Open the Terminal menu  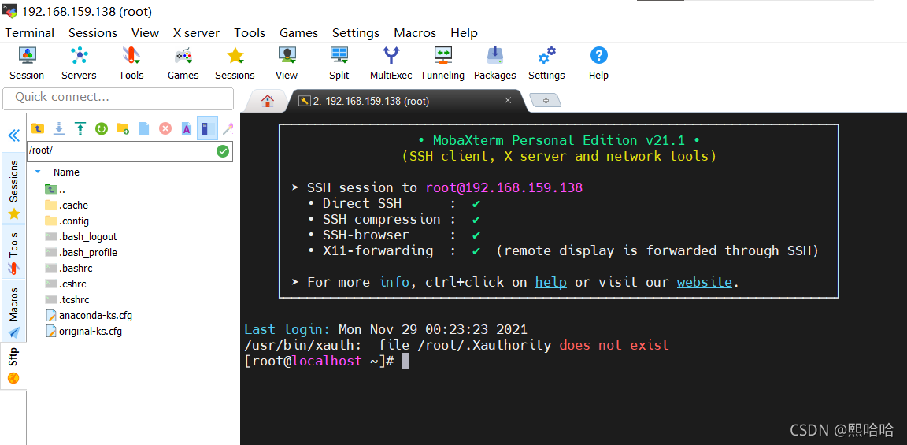tap(29, 33)
